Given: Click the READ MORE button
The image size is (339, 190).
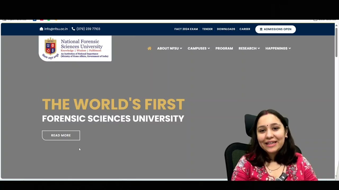Looking at the screenshot, I should tap(61, 135).
